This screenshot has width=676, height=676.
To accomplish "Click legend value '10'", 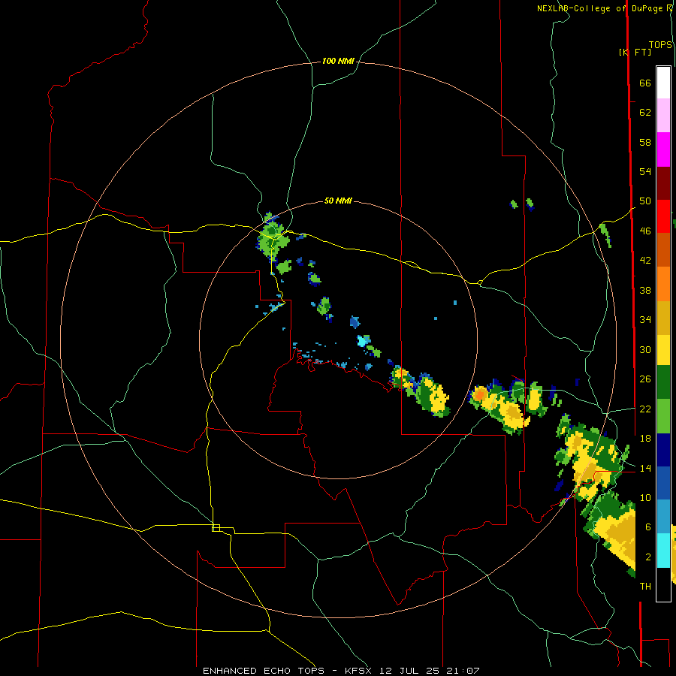I will tap(645, 497).
